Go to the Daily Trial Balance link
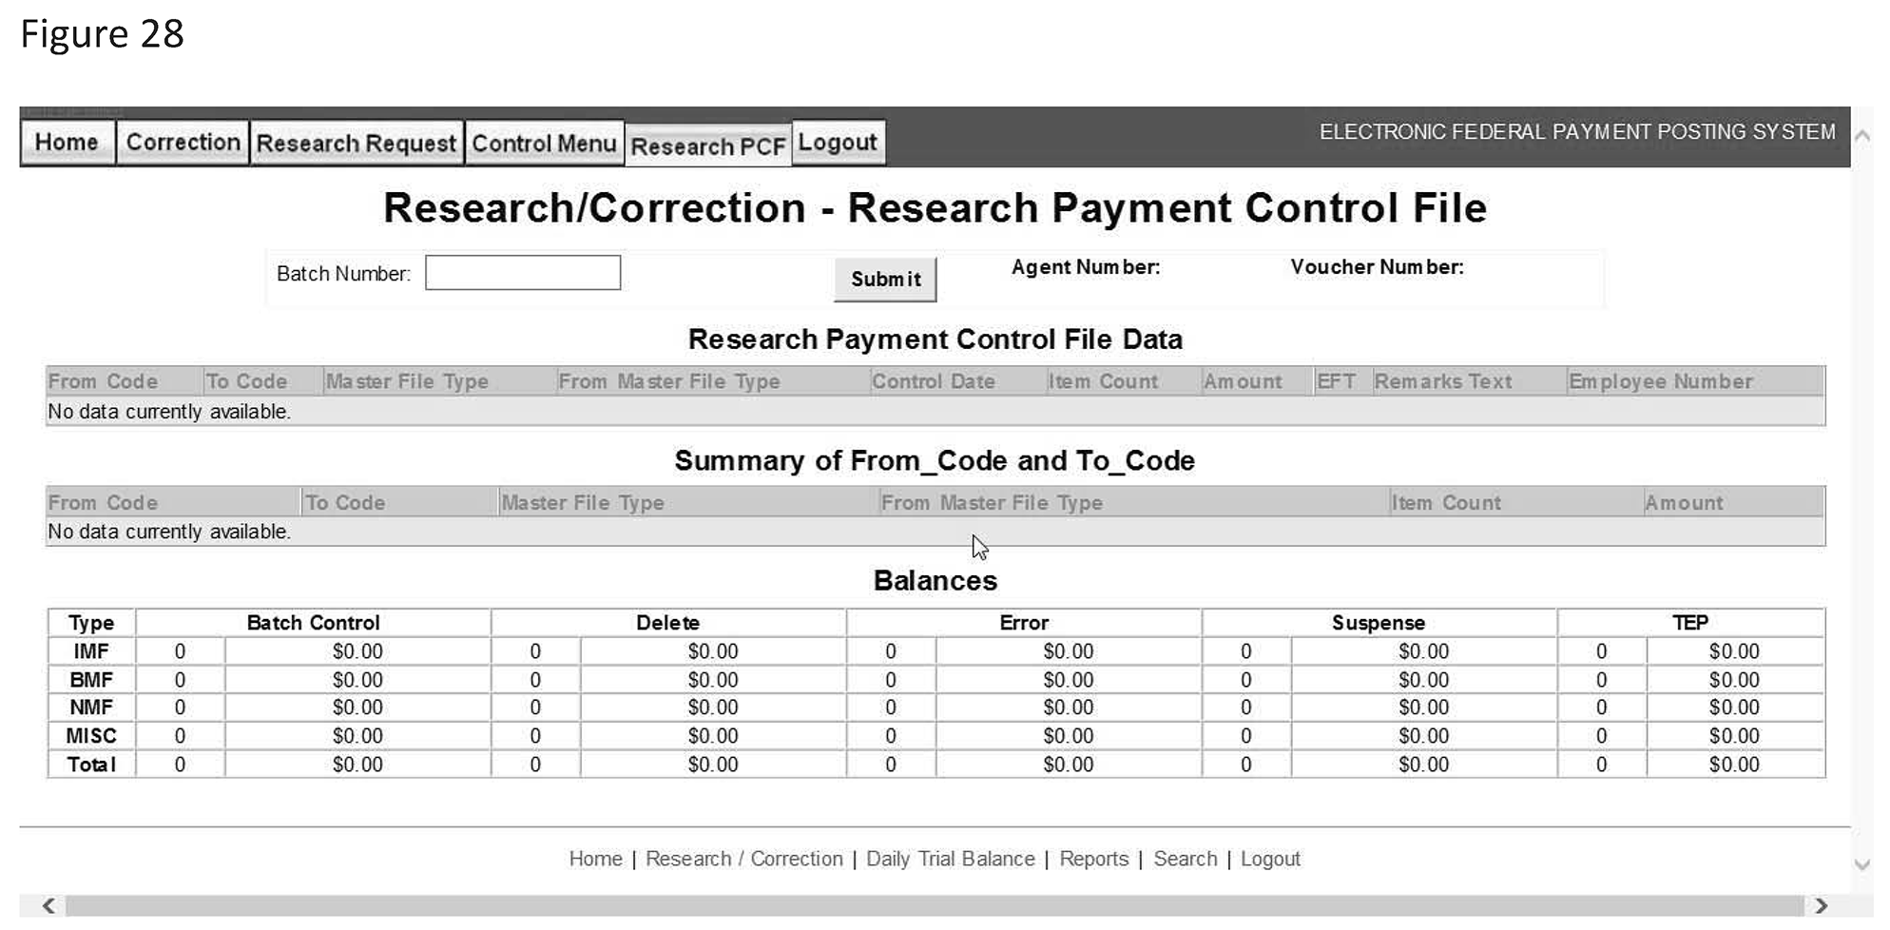Viewport: 1890px width, 930px height. (950, 859)
